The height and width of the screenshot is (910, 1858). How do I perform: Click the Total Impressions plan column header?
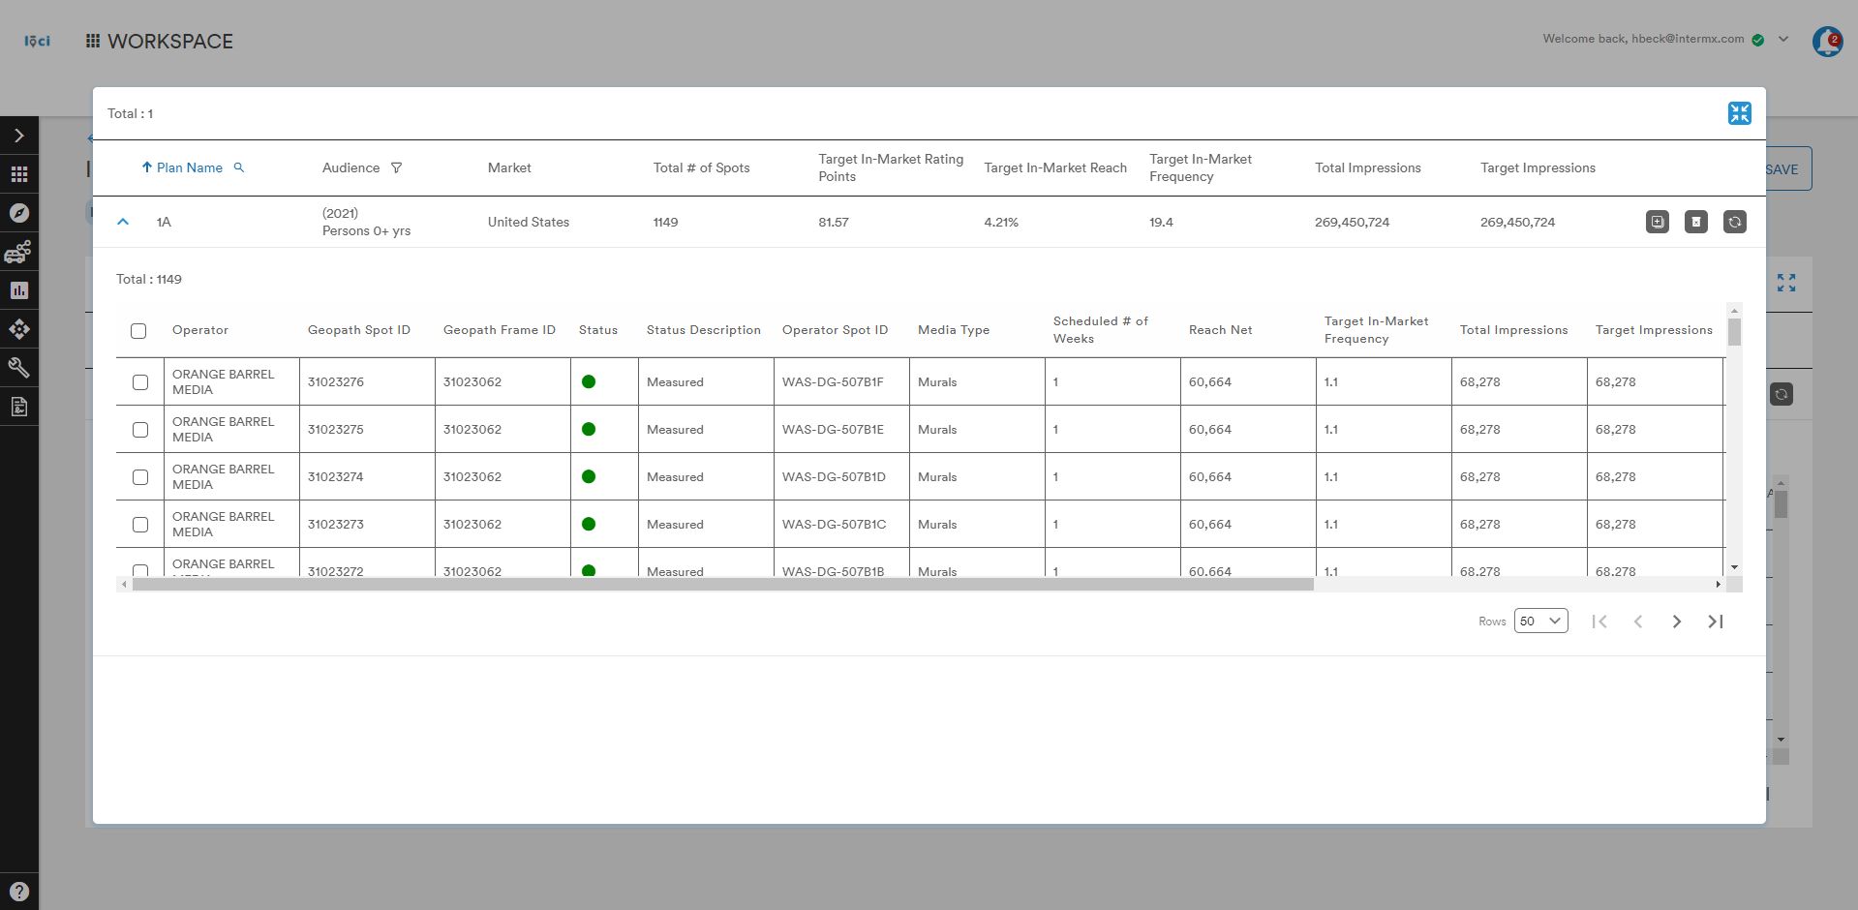pos(1368,167)
